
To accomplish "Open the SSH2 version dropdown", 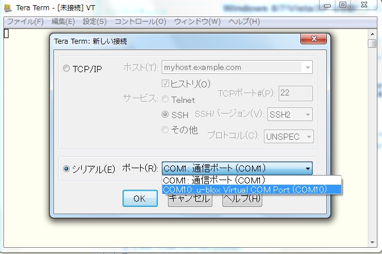I will click(x=290, y=114).
